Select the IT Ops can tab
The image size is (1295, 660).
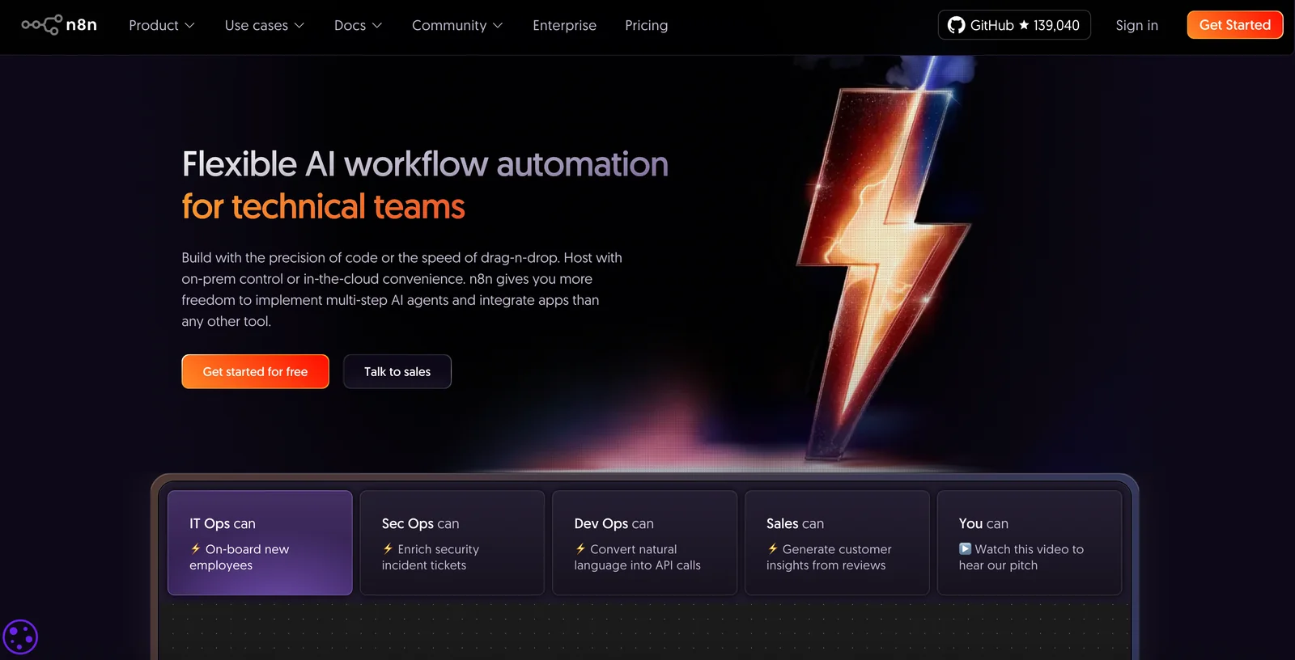tap(260, 543)
